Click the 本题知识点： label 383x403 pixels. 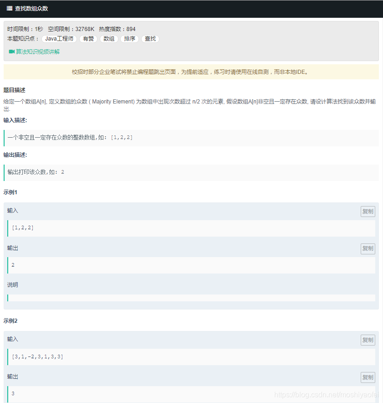(x=23, y=39)
